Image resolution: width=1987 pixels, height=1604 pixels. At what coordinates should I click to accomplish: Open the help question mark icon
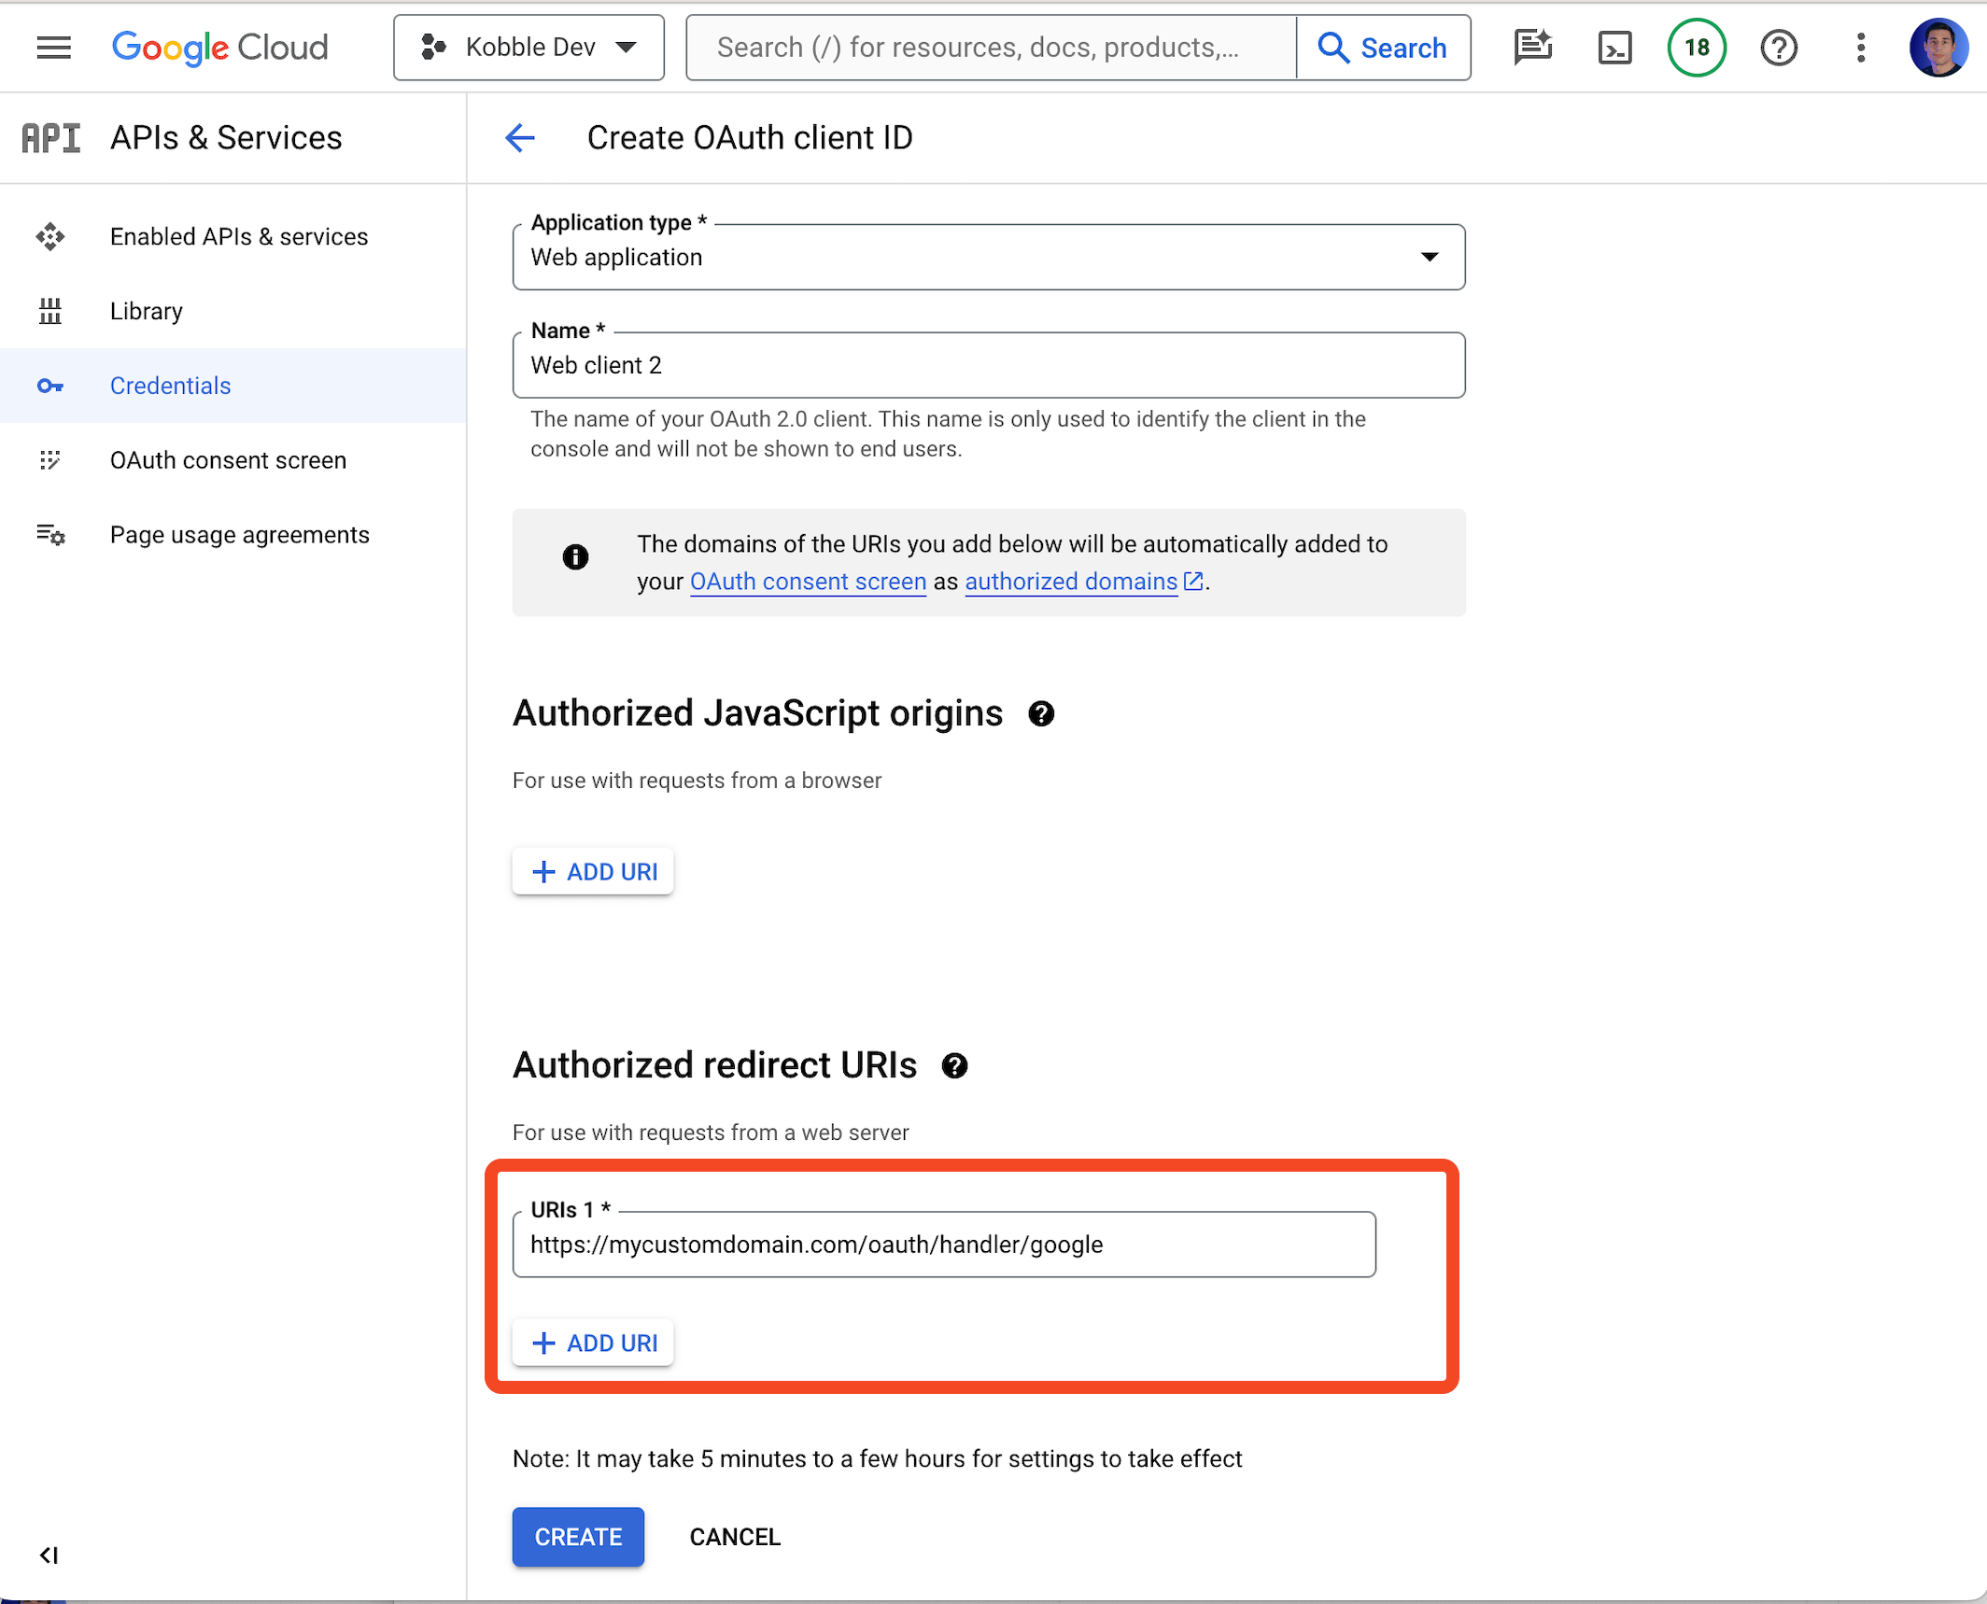coord(1778,47)
